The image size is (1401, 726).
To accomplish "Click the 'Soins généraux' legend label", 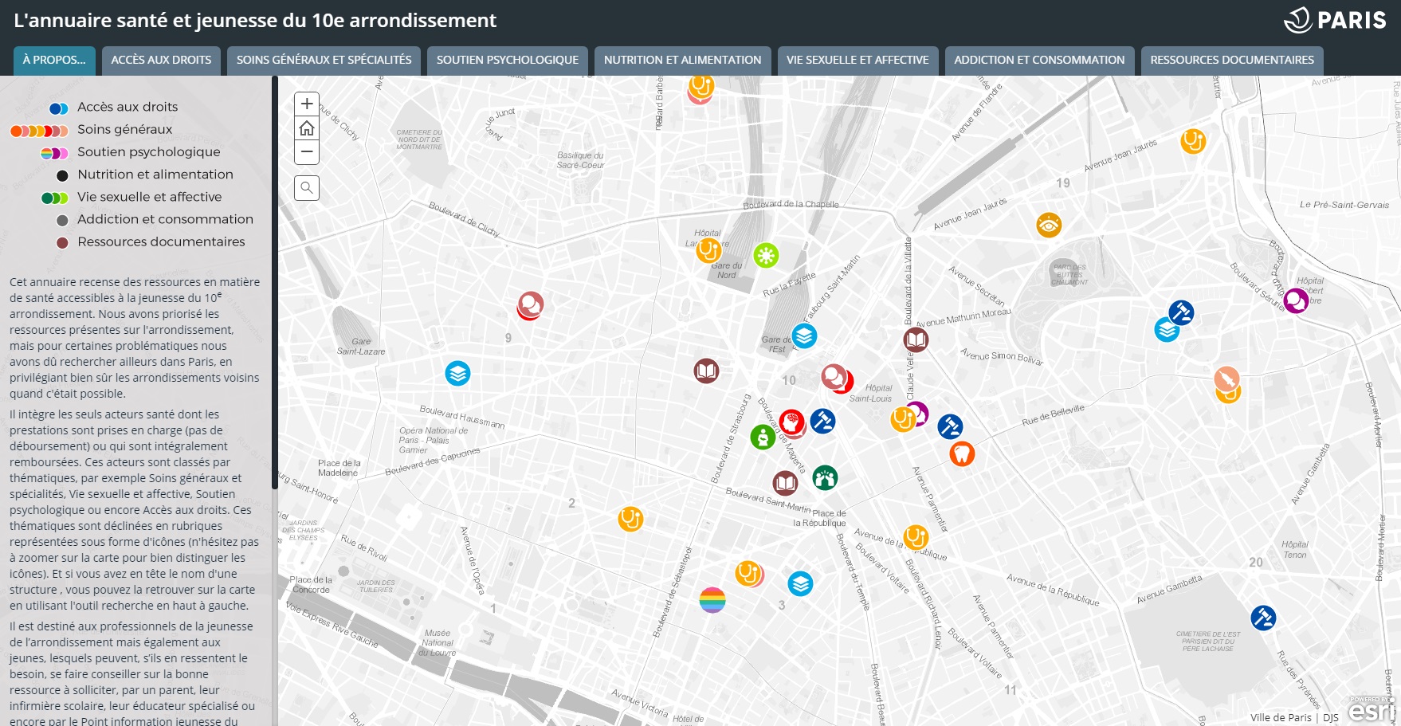I will coord(125,129).
